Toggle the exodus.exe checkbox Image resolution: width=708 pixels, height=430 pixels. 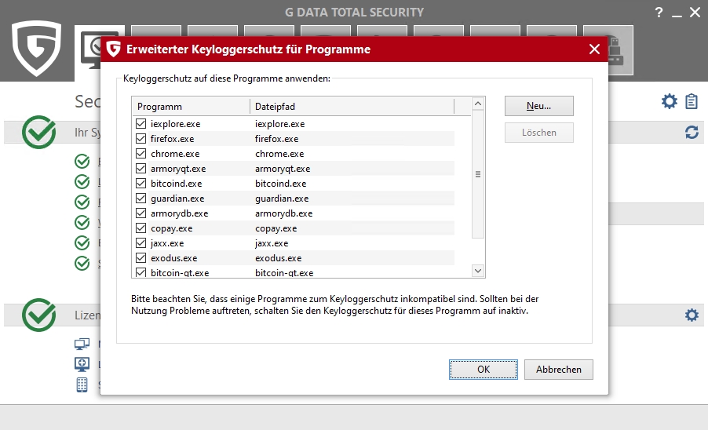141,257
